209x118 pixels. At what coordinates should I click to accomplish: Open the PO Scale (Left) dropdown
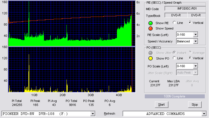click(195, 66)
